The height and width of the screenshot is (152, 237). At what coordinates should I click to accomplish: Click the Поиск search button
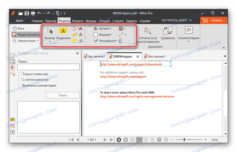[63, 95]
